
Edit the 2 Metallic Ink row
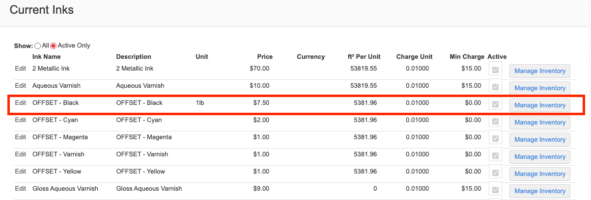(x=20, y=69)
